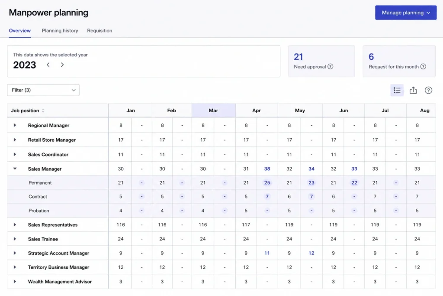The width and height of the screenshot is (443, 296).
Task: Select the Jan column header
Action: [131, 111]
